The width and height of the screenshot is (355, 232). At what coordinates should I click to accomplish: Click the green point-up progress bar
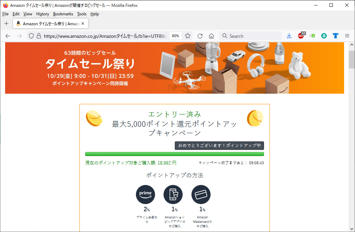[x=174, y=154]
